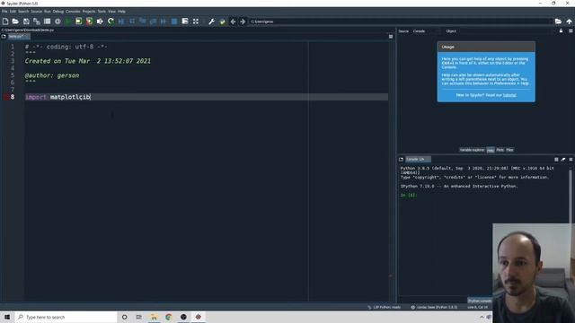Toggle fullscreen mode four-arrows icon
The width and height of the screenshot is (575, 323).
[x=196, y=22]
